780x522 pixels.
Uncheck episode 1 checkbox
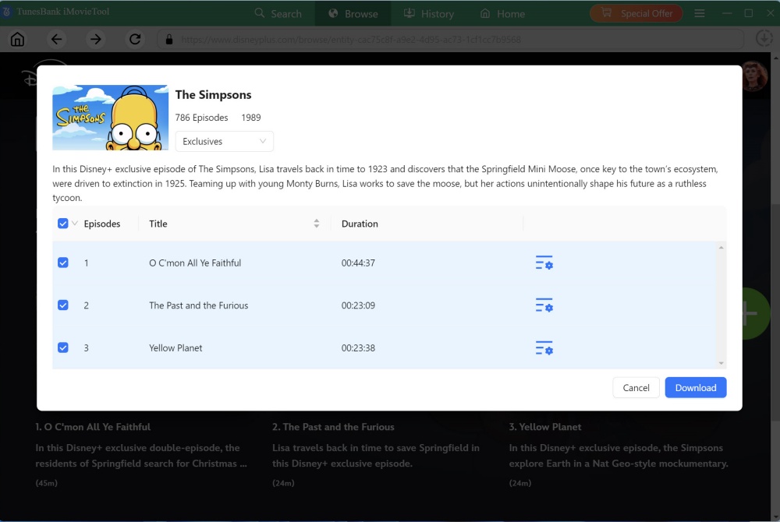63,263
